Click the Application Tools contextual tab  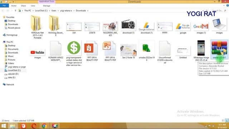click(x=47, y=1)
